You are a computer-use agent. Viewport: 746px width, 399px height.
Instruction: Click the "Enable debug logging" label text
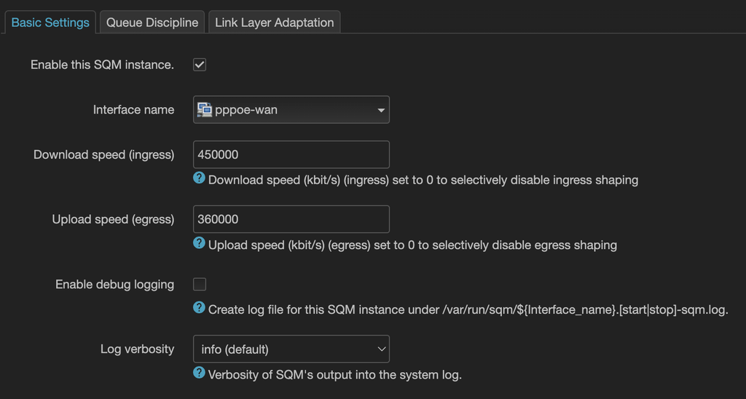114,285
